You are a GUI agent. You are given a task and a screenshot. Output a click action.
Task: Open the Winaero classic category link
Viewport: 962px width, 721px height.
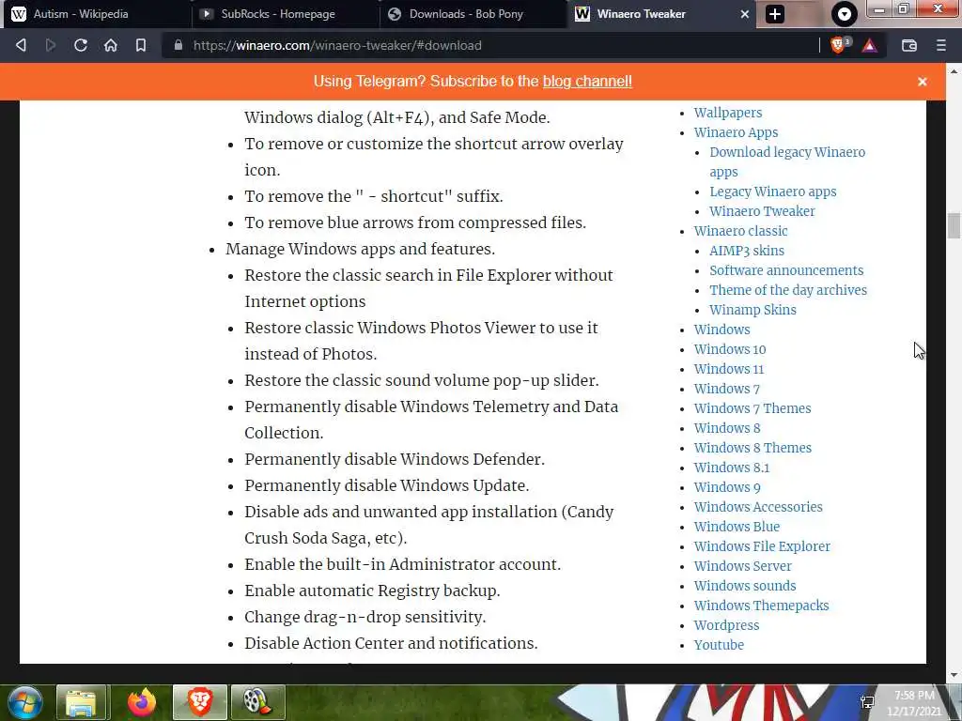(x=740, y=231)
